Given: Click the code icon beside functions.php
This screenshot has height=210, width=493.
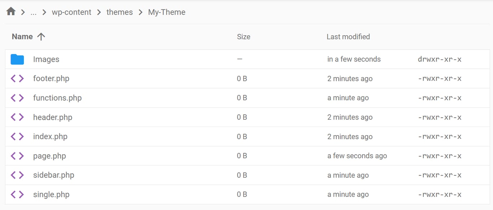Looking at the screenshot, I should 17,97.
